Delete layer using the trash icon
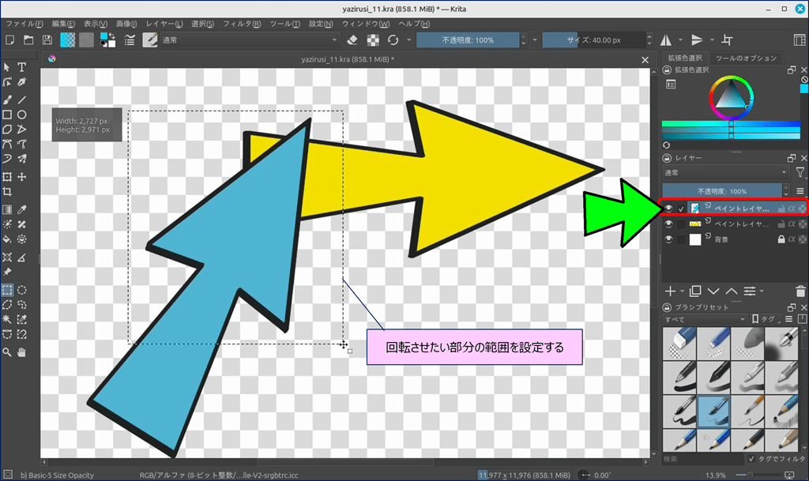Screen dimensions: 809x481 pos(800,291)
